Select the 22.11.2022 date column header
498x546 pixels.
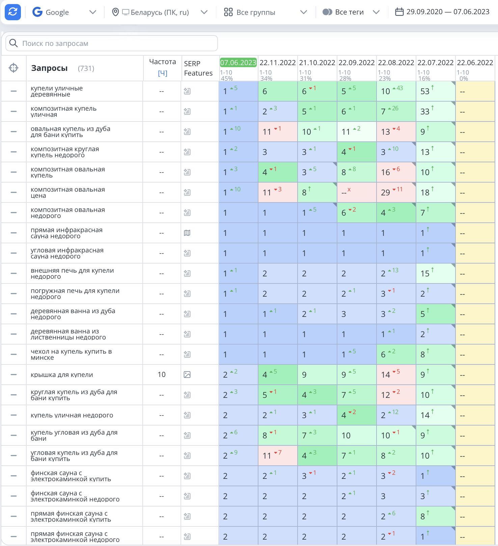click(278, 62)
